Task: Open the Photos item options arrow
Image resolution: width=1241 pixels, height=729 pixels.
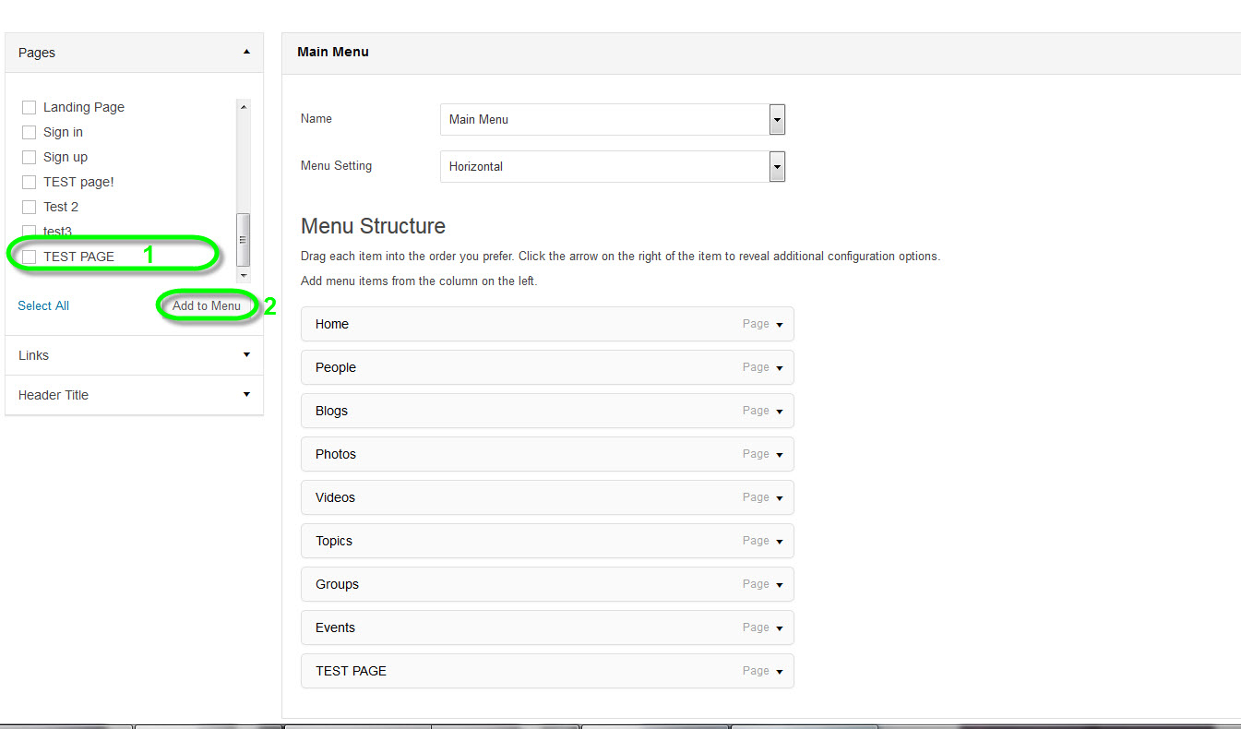Action: [780, 455]
